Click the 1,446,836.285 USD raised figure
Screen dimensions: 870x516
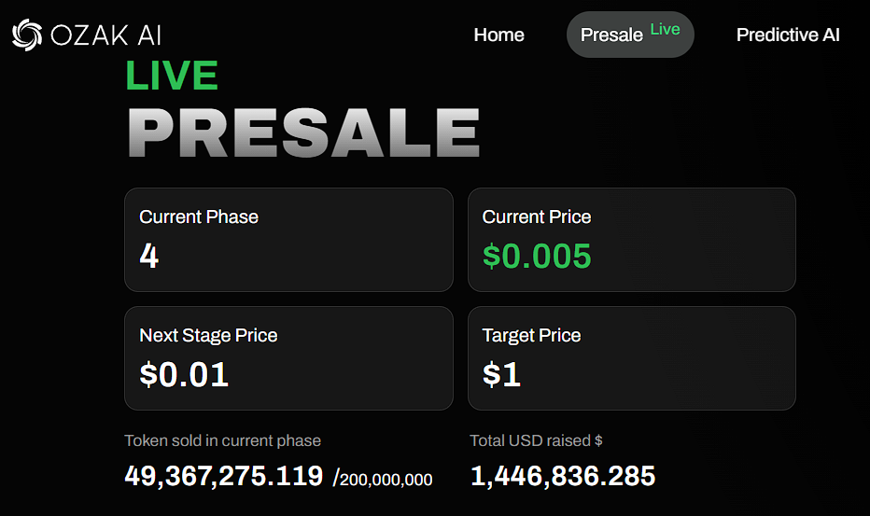click(563, 476)
